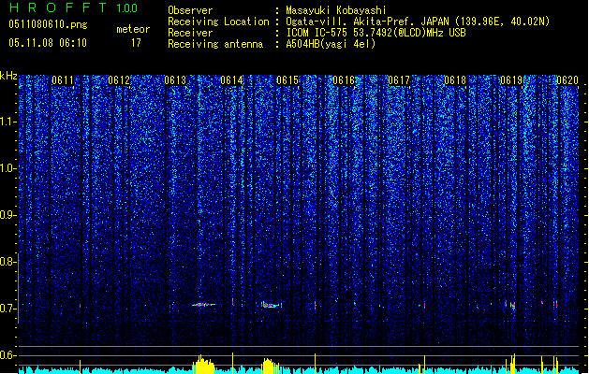
Task: Click the kHz axis unit label
Action: tap(8, 76)
